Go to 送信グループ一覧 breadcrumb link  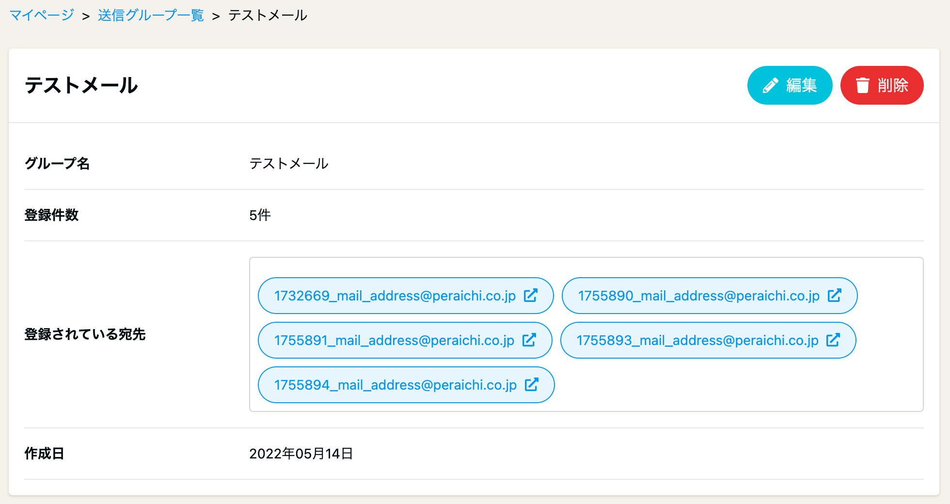(151, 16)
